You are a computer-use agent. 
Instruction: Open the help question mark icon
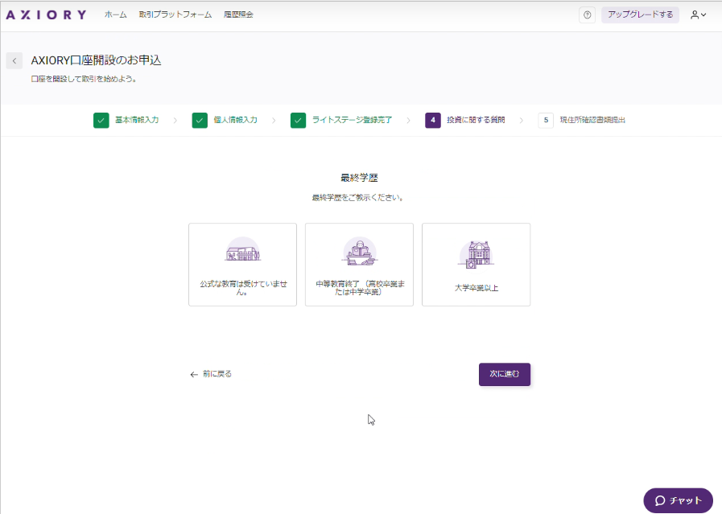pyautogui.click(x=587, y=15)
